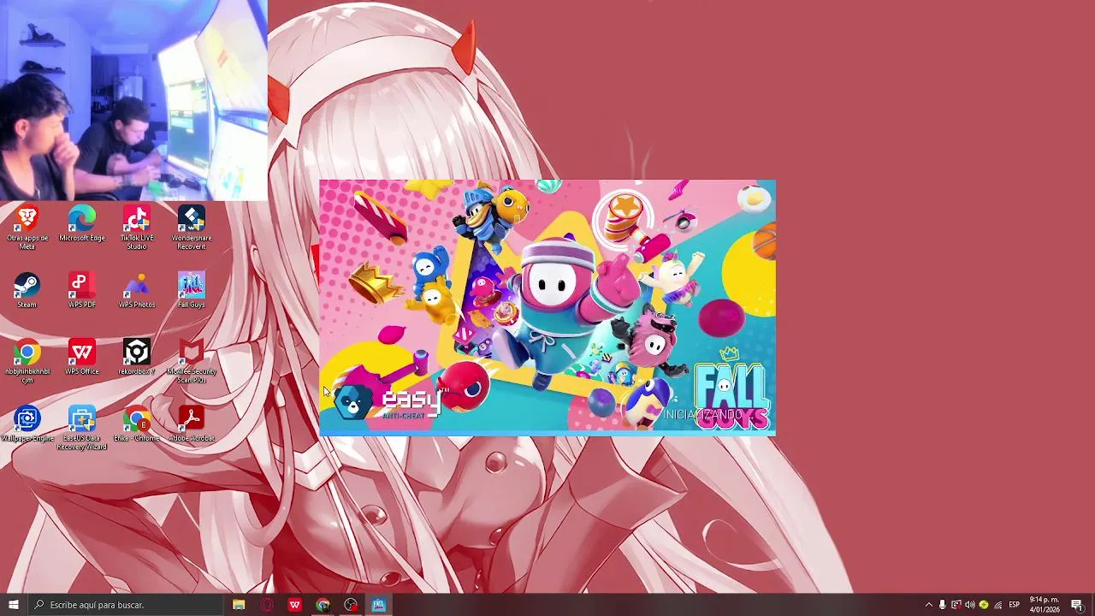Select the Fall Guys taskbar button
The image size is (1095, 616).
coord(378,605)
